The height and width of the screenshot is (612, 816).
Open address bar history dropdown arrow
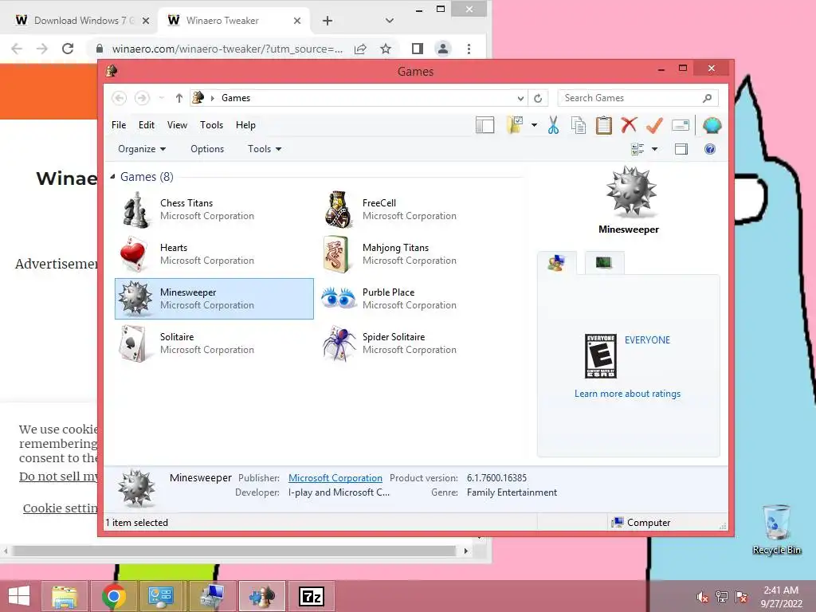point(520,98)
